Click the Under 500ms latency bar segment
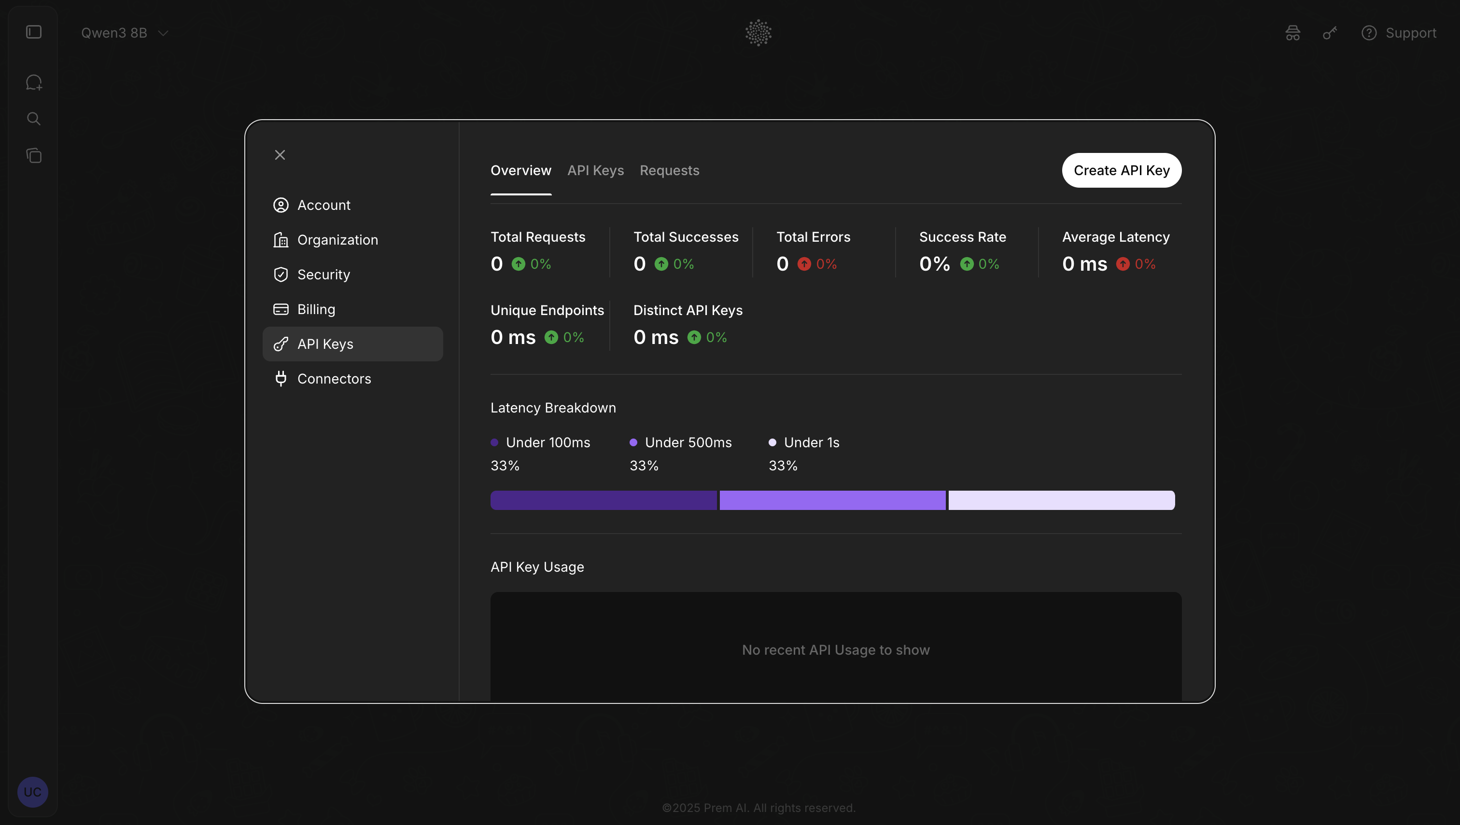This screenshot has height=825, width=1460. [832, 500]
